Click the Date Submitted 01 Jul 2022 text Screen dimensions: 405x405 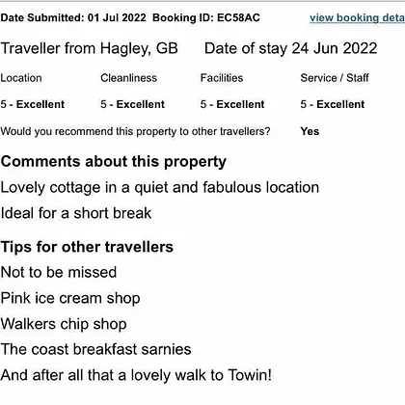tap(73, 17)
